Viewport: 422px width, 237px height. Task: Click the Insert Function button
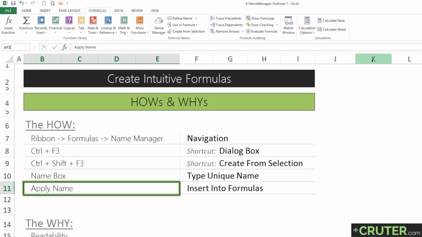(x=8, y=26)
